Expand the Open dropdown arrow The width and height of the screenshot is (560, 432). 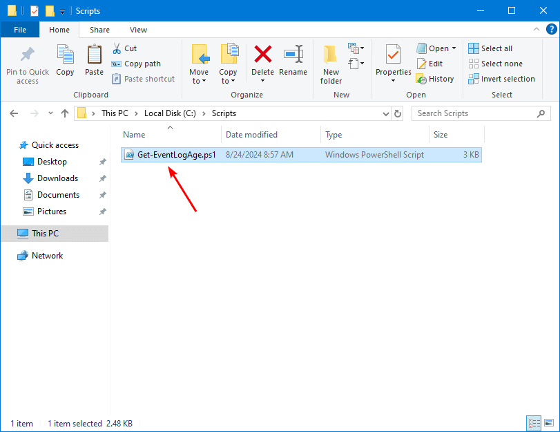(x=454, y=48)
